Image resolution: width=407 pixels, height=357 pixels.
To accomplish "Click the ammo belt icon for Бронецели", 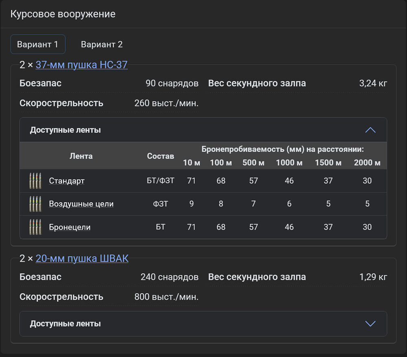I will click(x=35, y=227).
